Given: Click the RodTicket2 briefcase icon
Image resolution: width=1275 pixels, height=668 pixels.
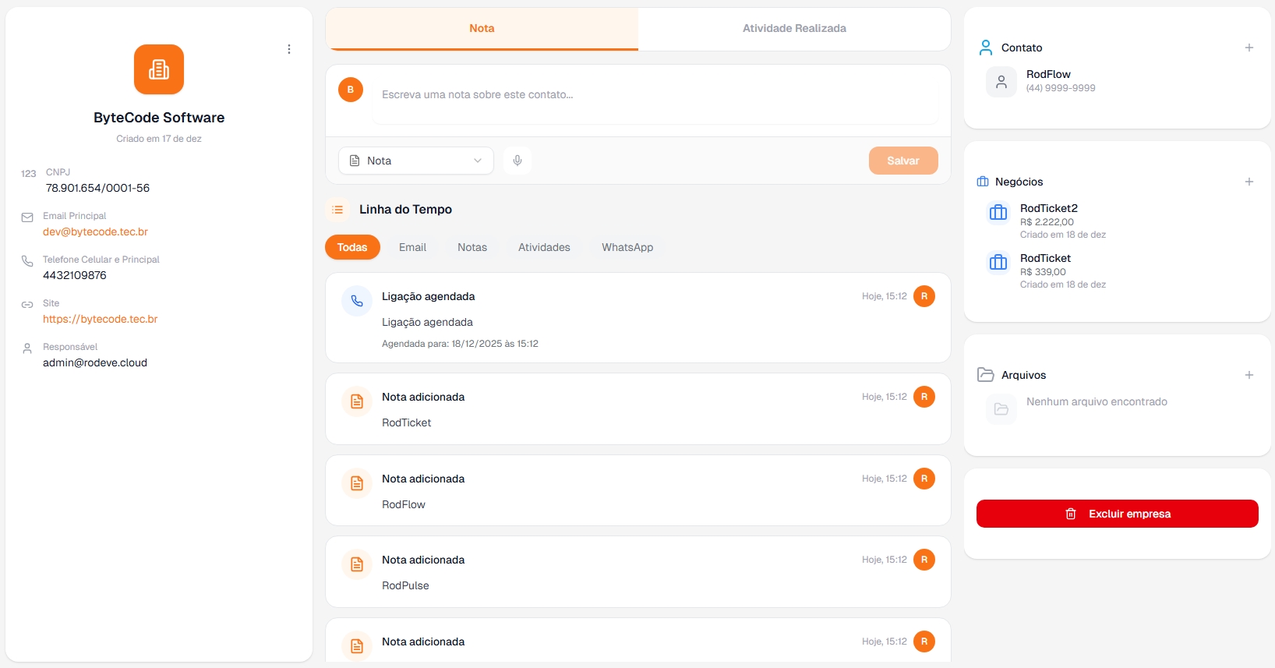Looking at the screenshot, I should (998, 213).
